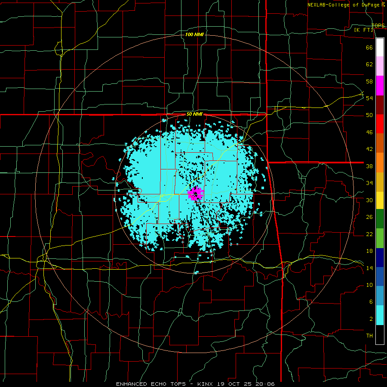Screen dimensions: 387x387
Task: Click the '58' value on the scale
Action: [369, 81]
